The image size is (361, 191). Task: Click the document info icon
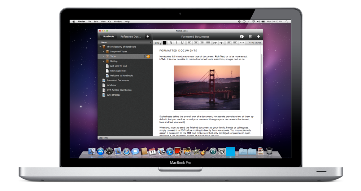pyautogui.click(x=242, y=36)
